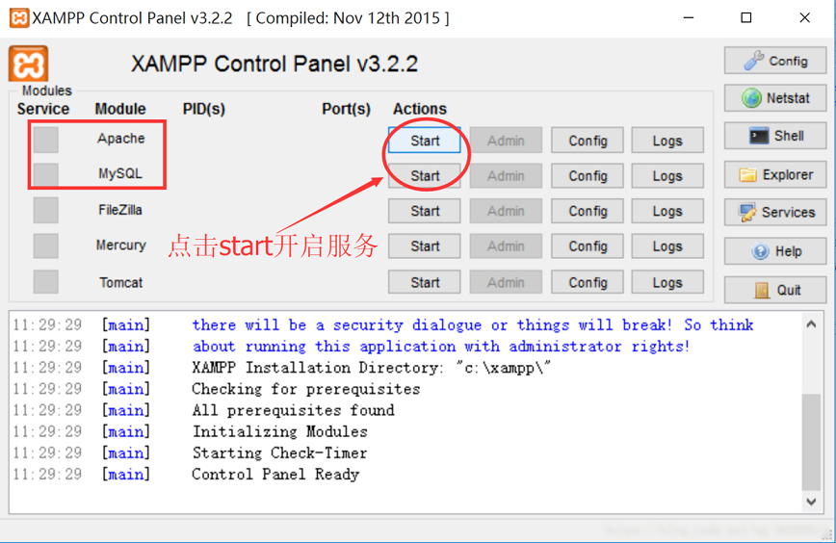Toggle the Apache service checkbox
This screenshot has width=836, height=543.
coord(45,140)
